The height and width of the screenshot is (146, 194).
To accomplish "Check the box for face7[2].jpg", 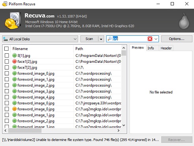I will click(7, 68).
